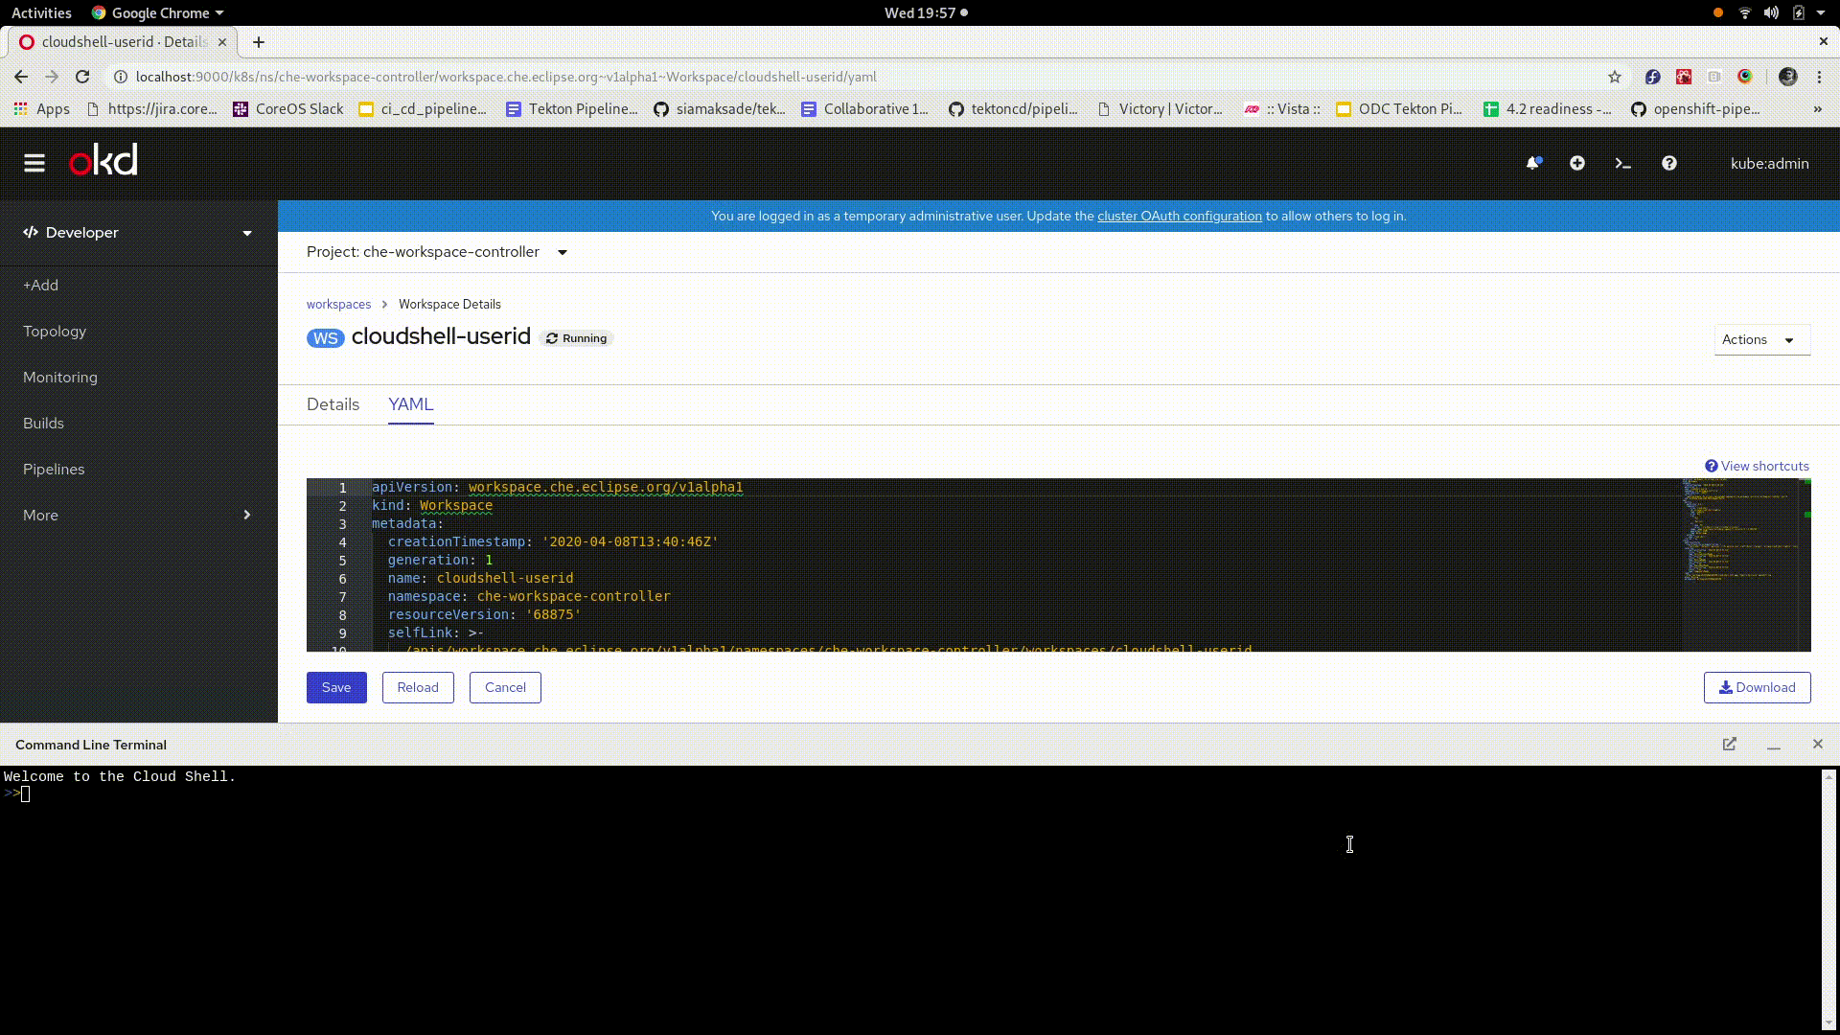
Task: Expand the Developer perspective switcher
Action: [139, 233]
